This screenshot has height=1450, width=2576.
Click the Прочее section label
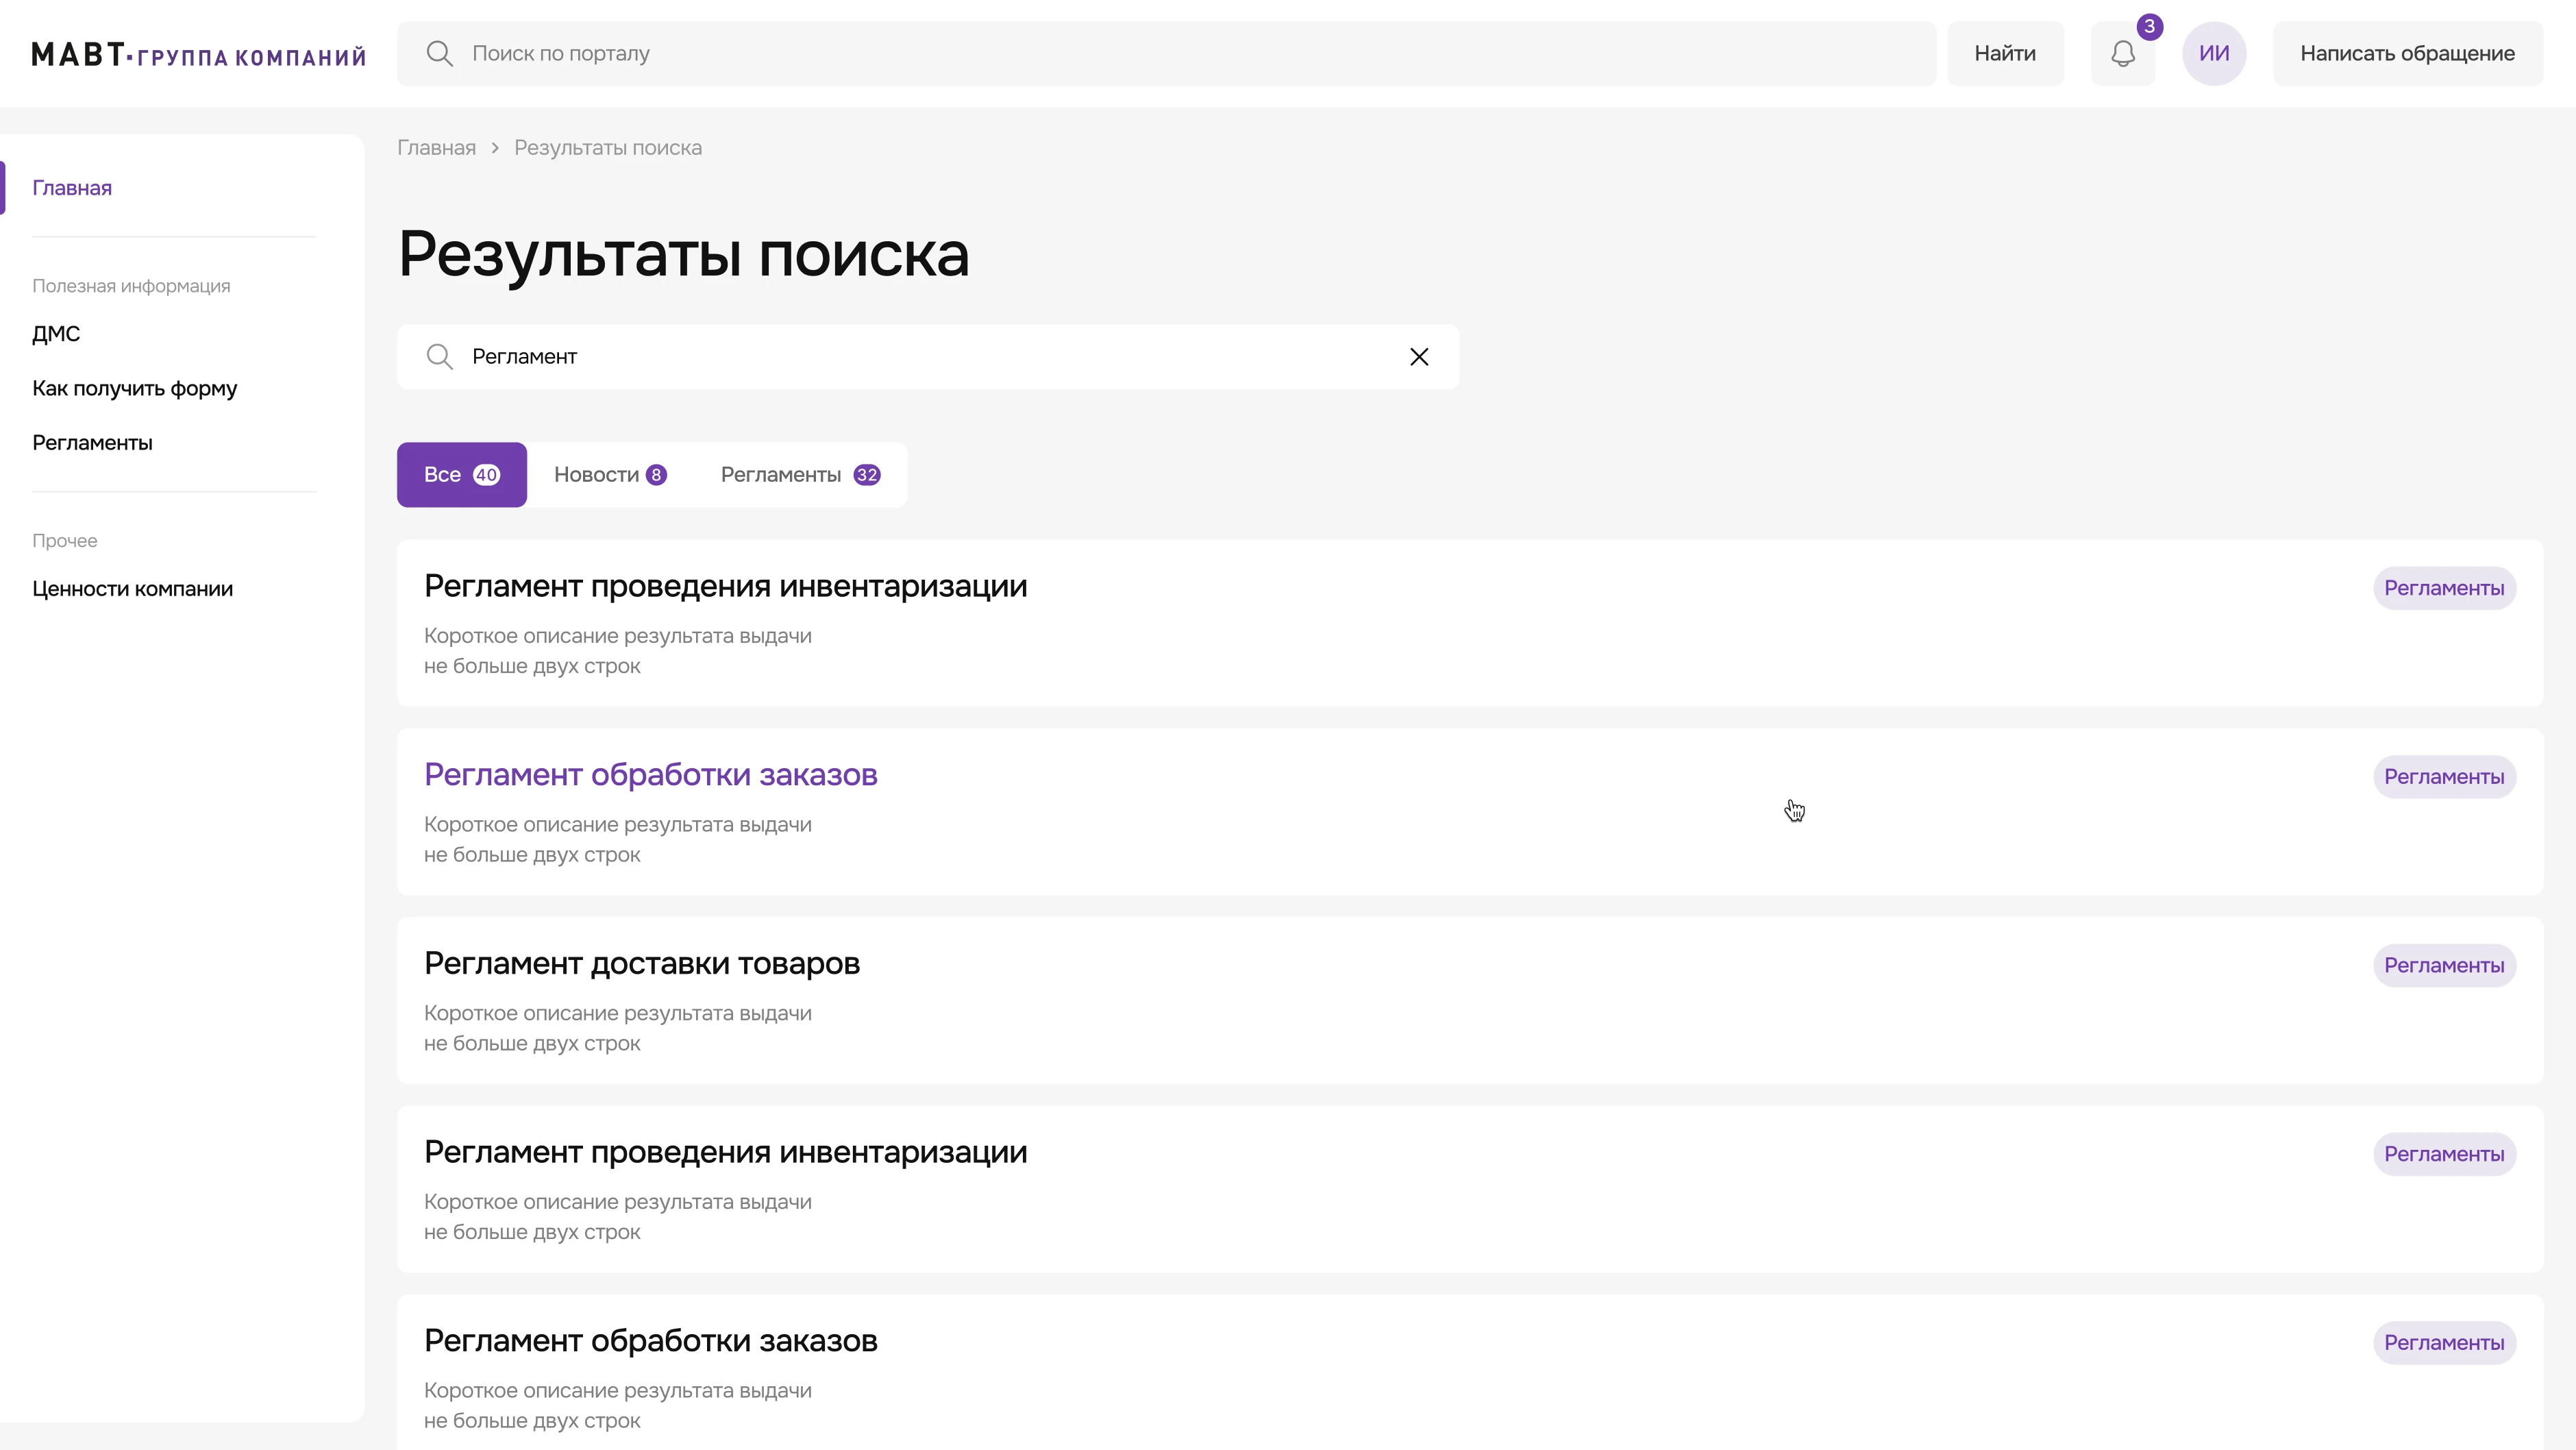click(x=65, y=541)
